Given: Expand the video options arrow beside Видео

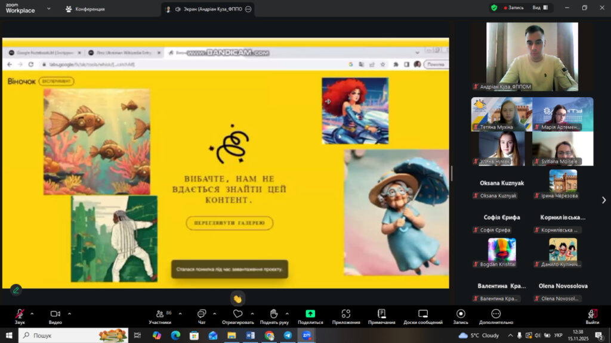Looking at the screenshot, I should (x=69, y=313).
